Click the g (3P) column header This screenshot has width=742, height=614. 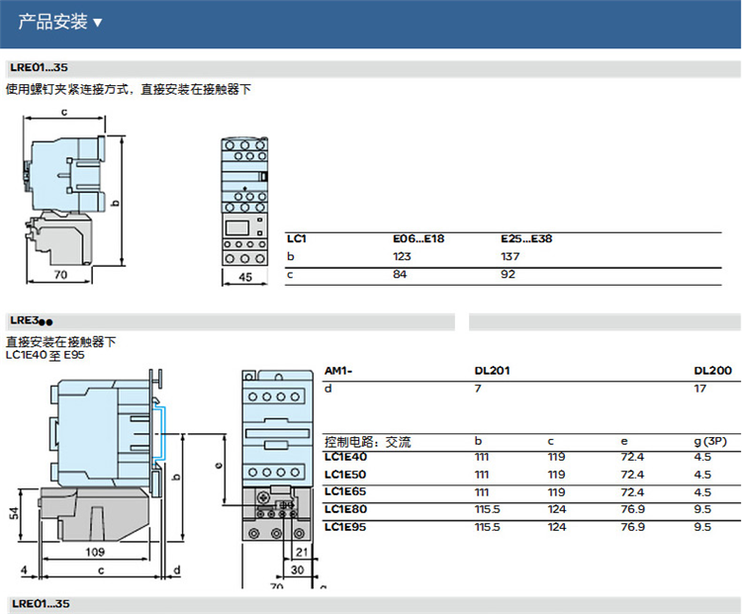(710, 441)
